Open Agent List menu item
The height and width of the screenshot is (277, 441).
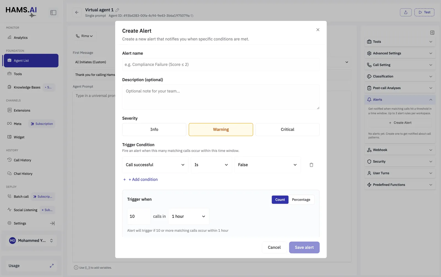[31, 60]
